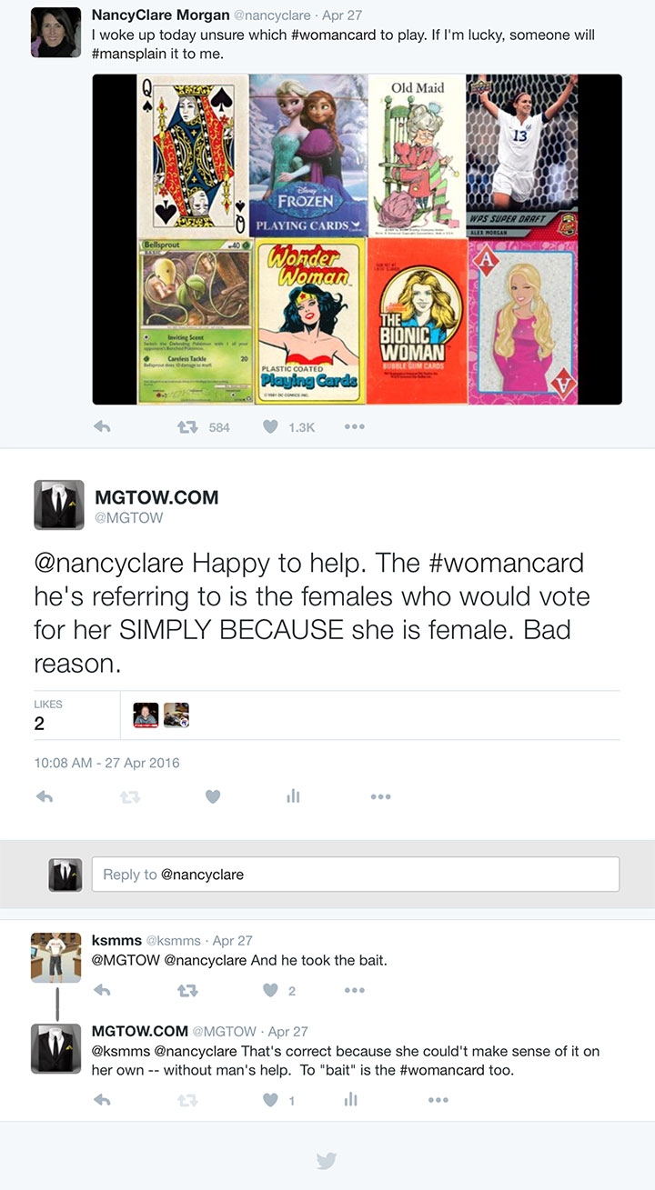655x1190 pixels.
Task: Retweet the main MGTOW.COM tweet
Action: pos(129,796)
